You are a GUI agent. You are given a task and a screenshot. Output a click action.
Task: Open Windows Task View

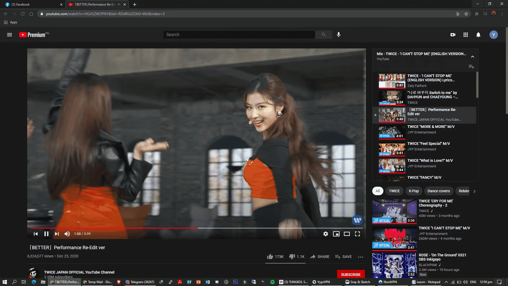(24, 282)
